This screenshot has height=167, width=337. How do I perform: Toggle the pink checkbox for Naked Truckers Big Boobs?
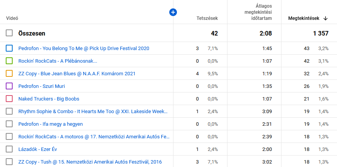[x=9, y=99]
